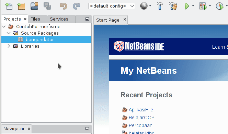Open the Run Project dropdown arrow
Screen dimensions: 228x134
pyautogui.click(x=193, y=6)
